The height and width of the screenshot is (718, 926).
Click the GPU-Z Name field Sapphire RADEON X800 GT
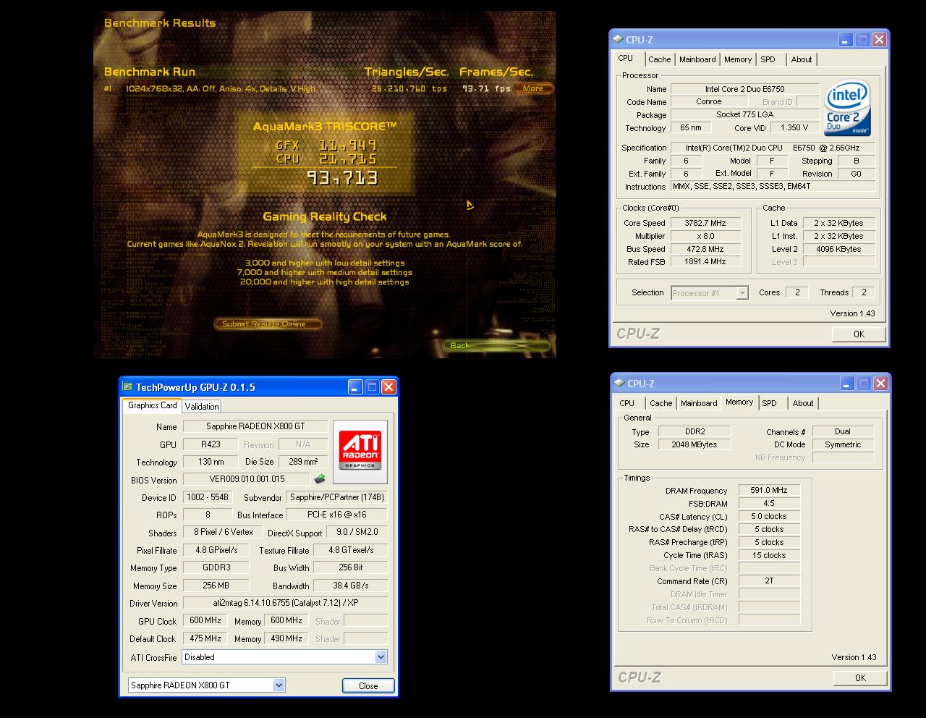click(255, 426)
